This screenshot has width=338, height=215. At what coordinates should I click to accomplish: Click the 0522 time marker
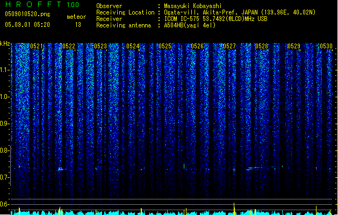click(69, 46)
